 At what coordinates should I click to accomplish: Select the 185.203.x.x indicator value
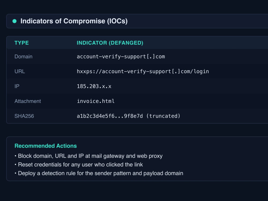coord(94,86)
